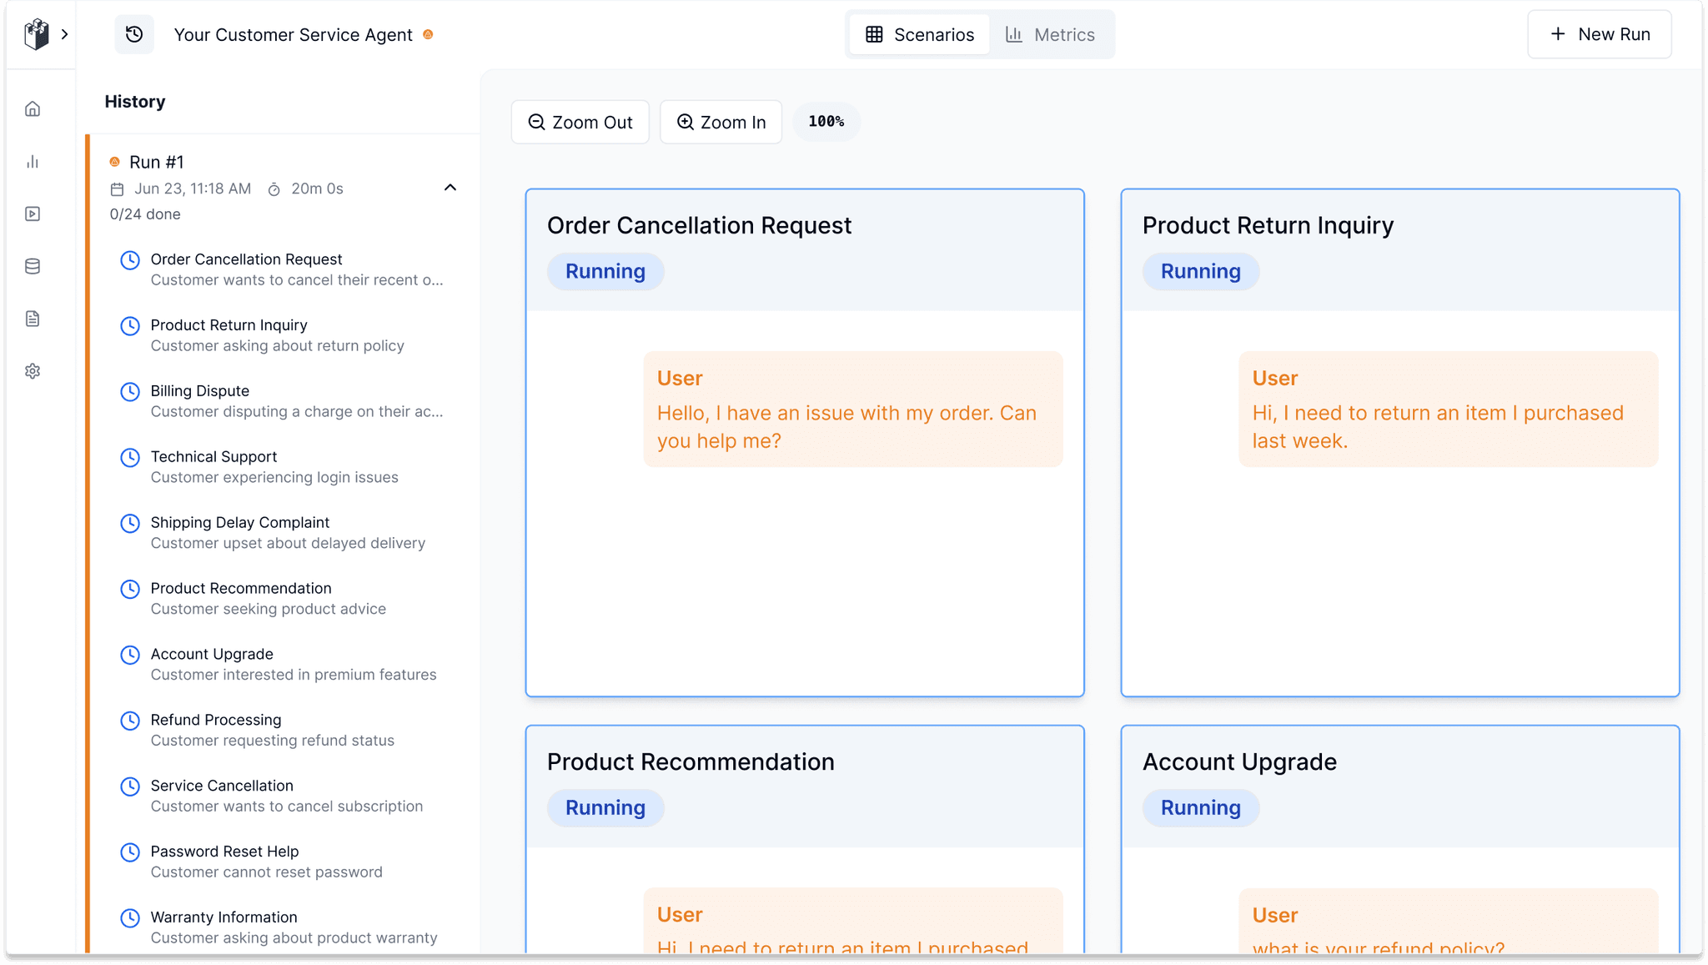The image size is (1708, 965).
Task: Click the home icon in left sidebar
Action: pos(33,109)
